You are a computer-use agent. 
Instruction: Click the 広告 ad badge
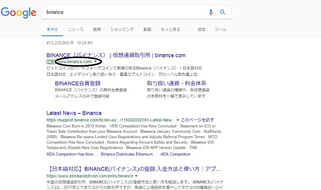click(x=50, y=62)
